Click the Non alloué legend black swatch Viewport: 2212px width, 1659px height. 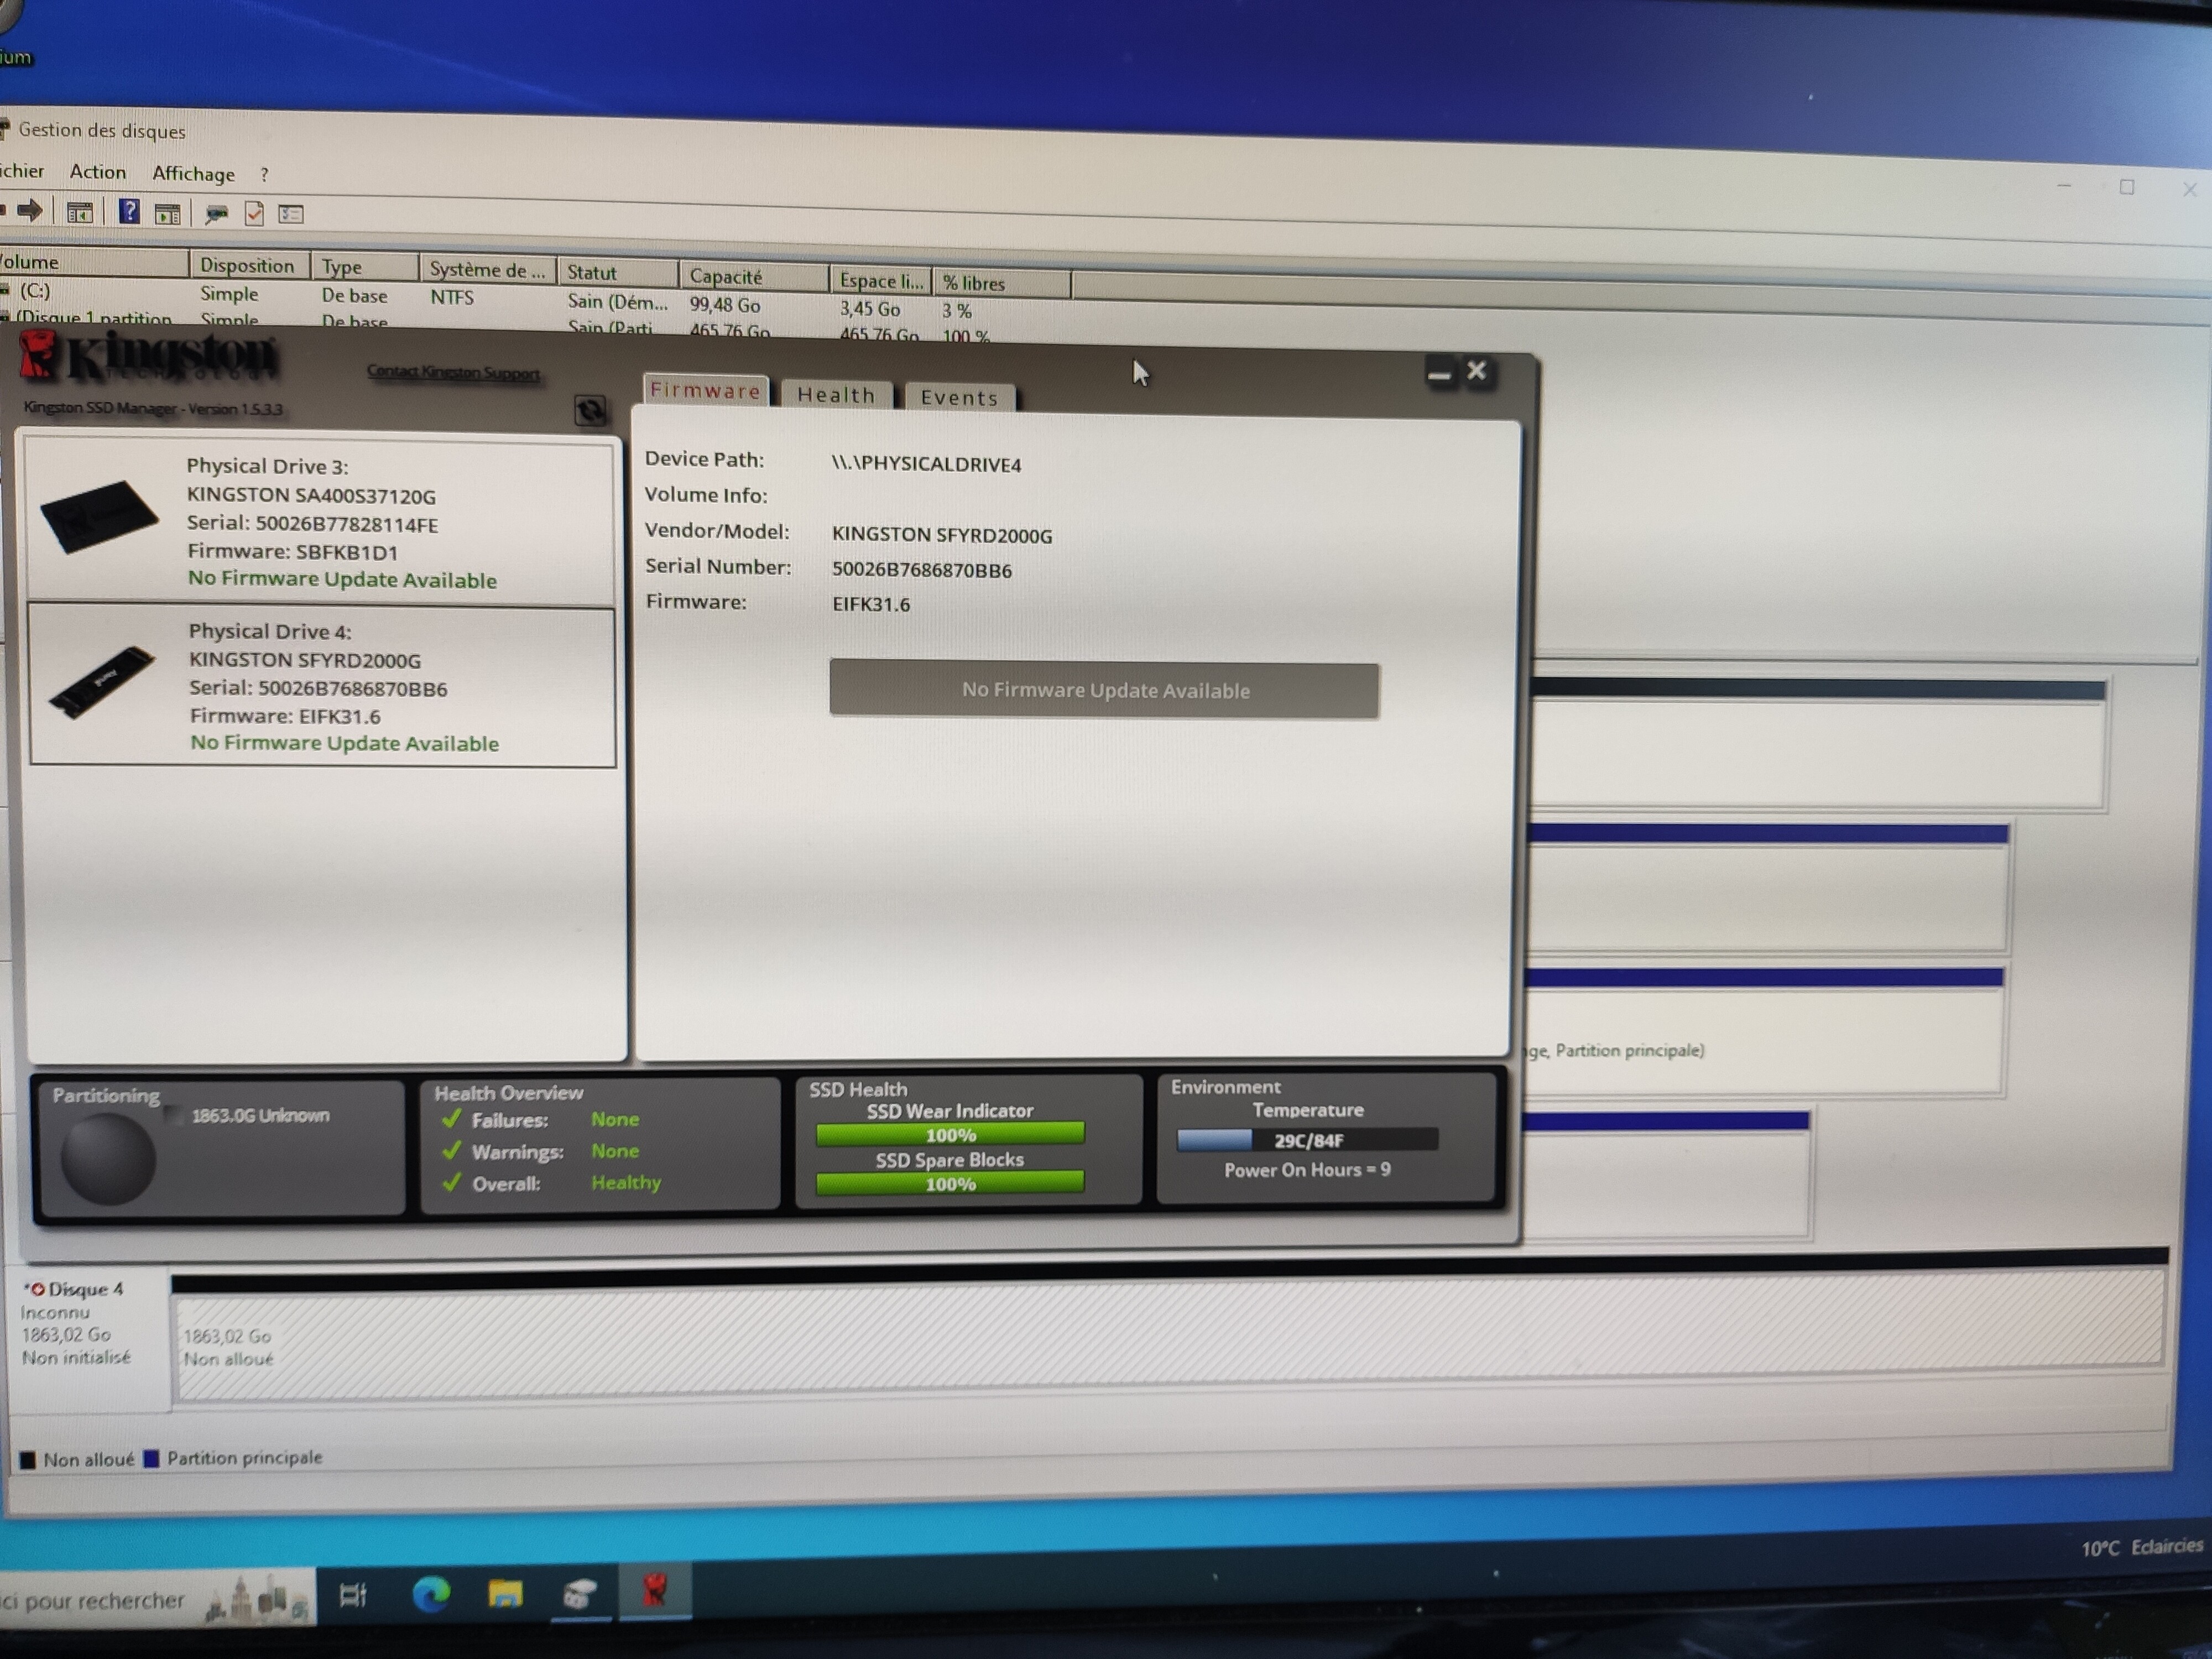28,1460
